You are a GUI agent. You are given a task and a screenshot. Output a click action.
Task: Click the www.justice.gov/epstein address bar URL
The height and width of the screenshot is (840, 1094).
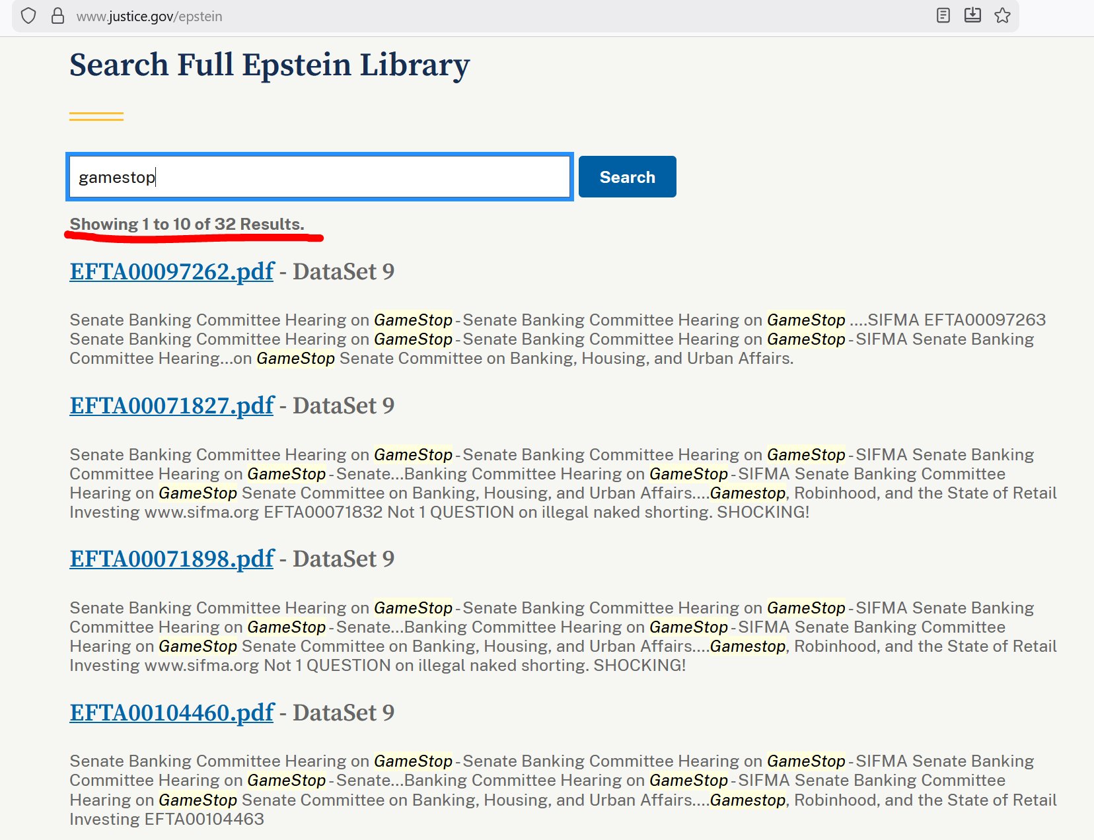pos(149,17)
